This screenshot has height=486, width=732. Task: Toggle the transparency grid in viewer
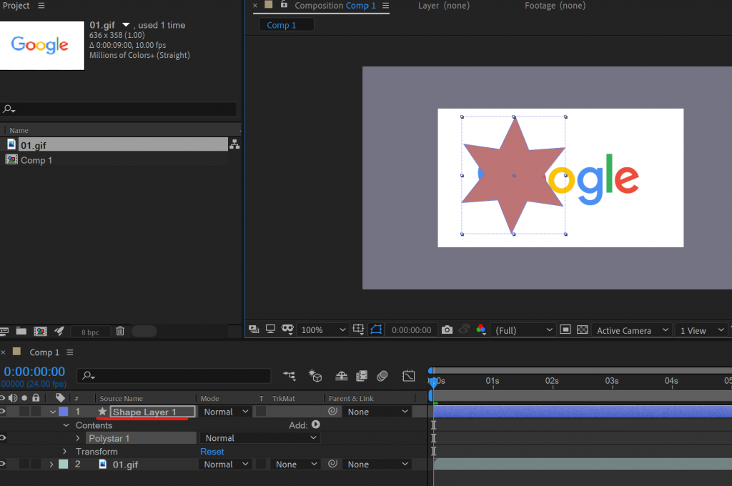[x=582, y=330]
